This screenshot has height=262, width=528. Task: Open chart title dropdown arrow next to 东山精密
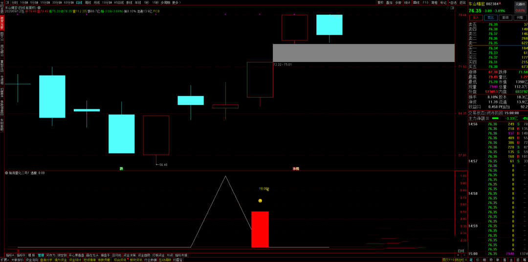(x=40, y=7)
